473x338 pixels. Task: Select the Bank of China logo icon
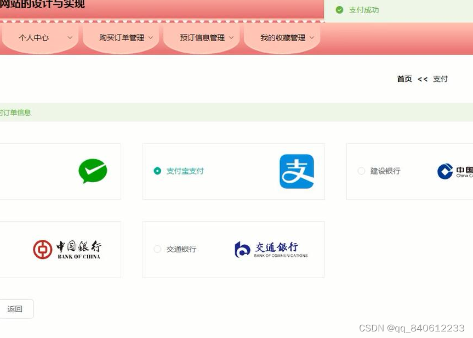pyautogui.click(x=66, y=249)
